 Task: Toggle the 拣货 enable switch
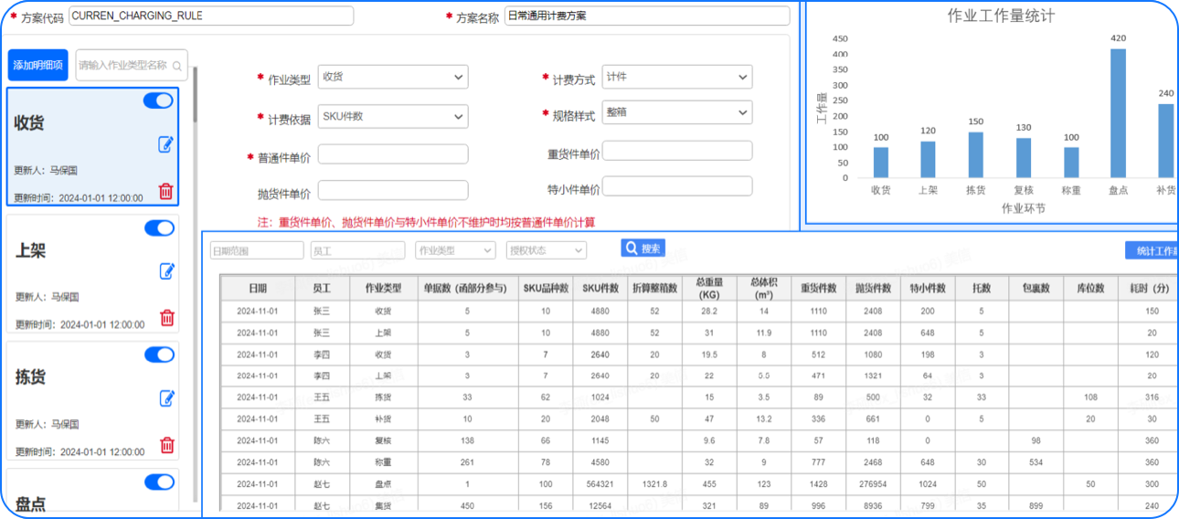(159, 355)
